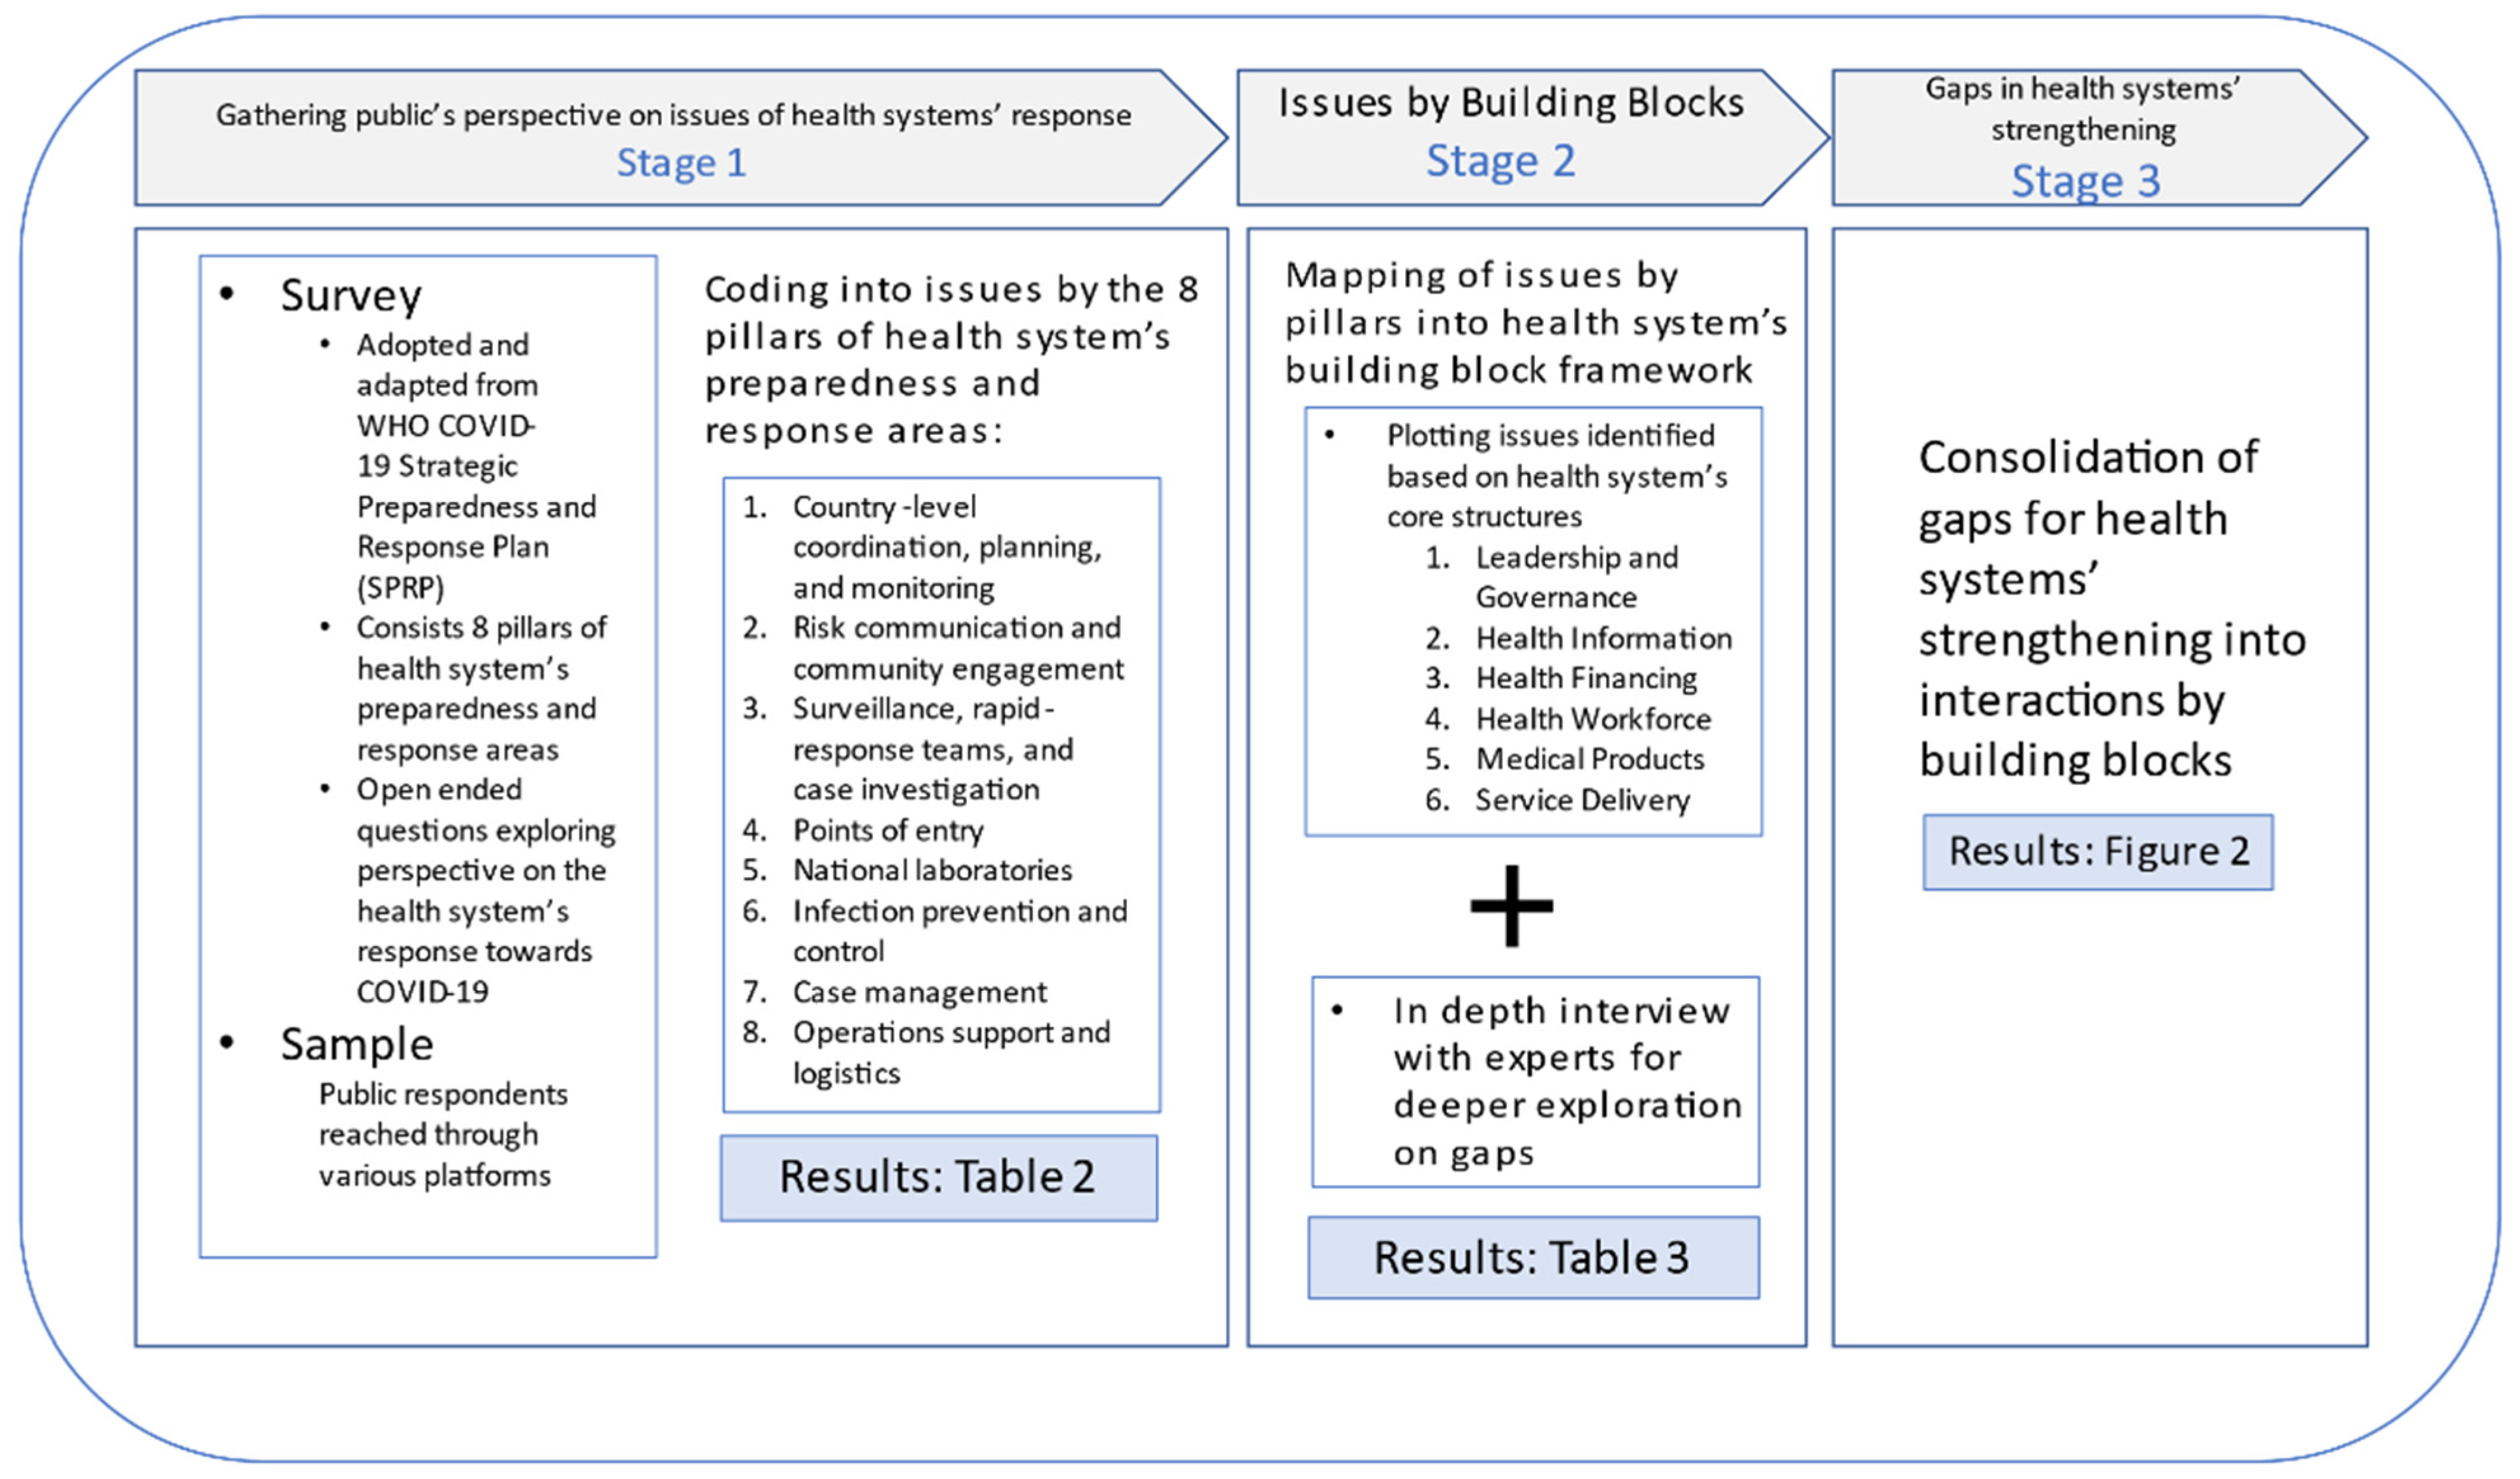
Task: Select Health Financing list entry
Action: point(1586,679)
